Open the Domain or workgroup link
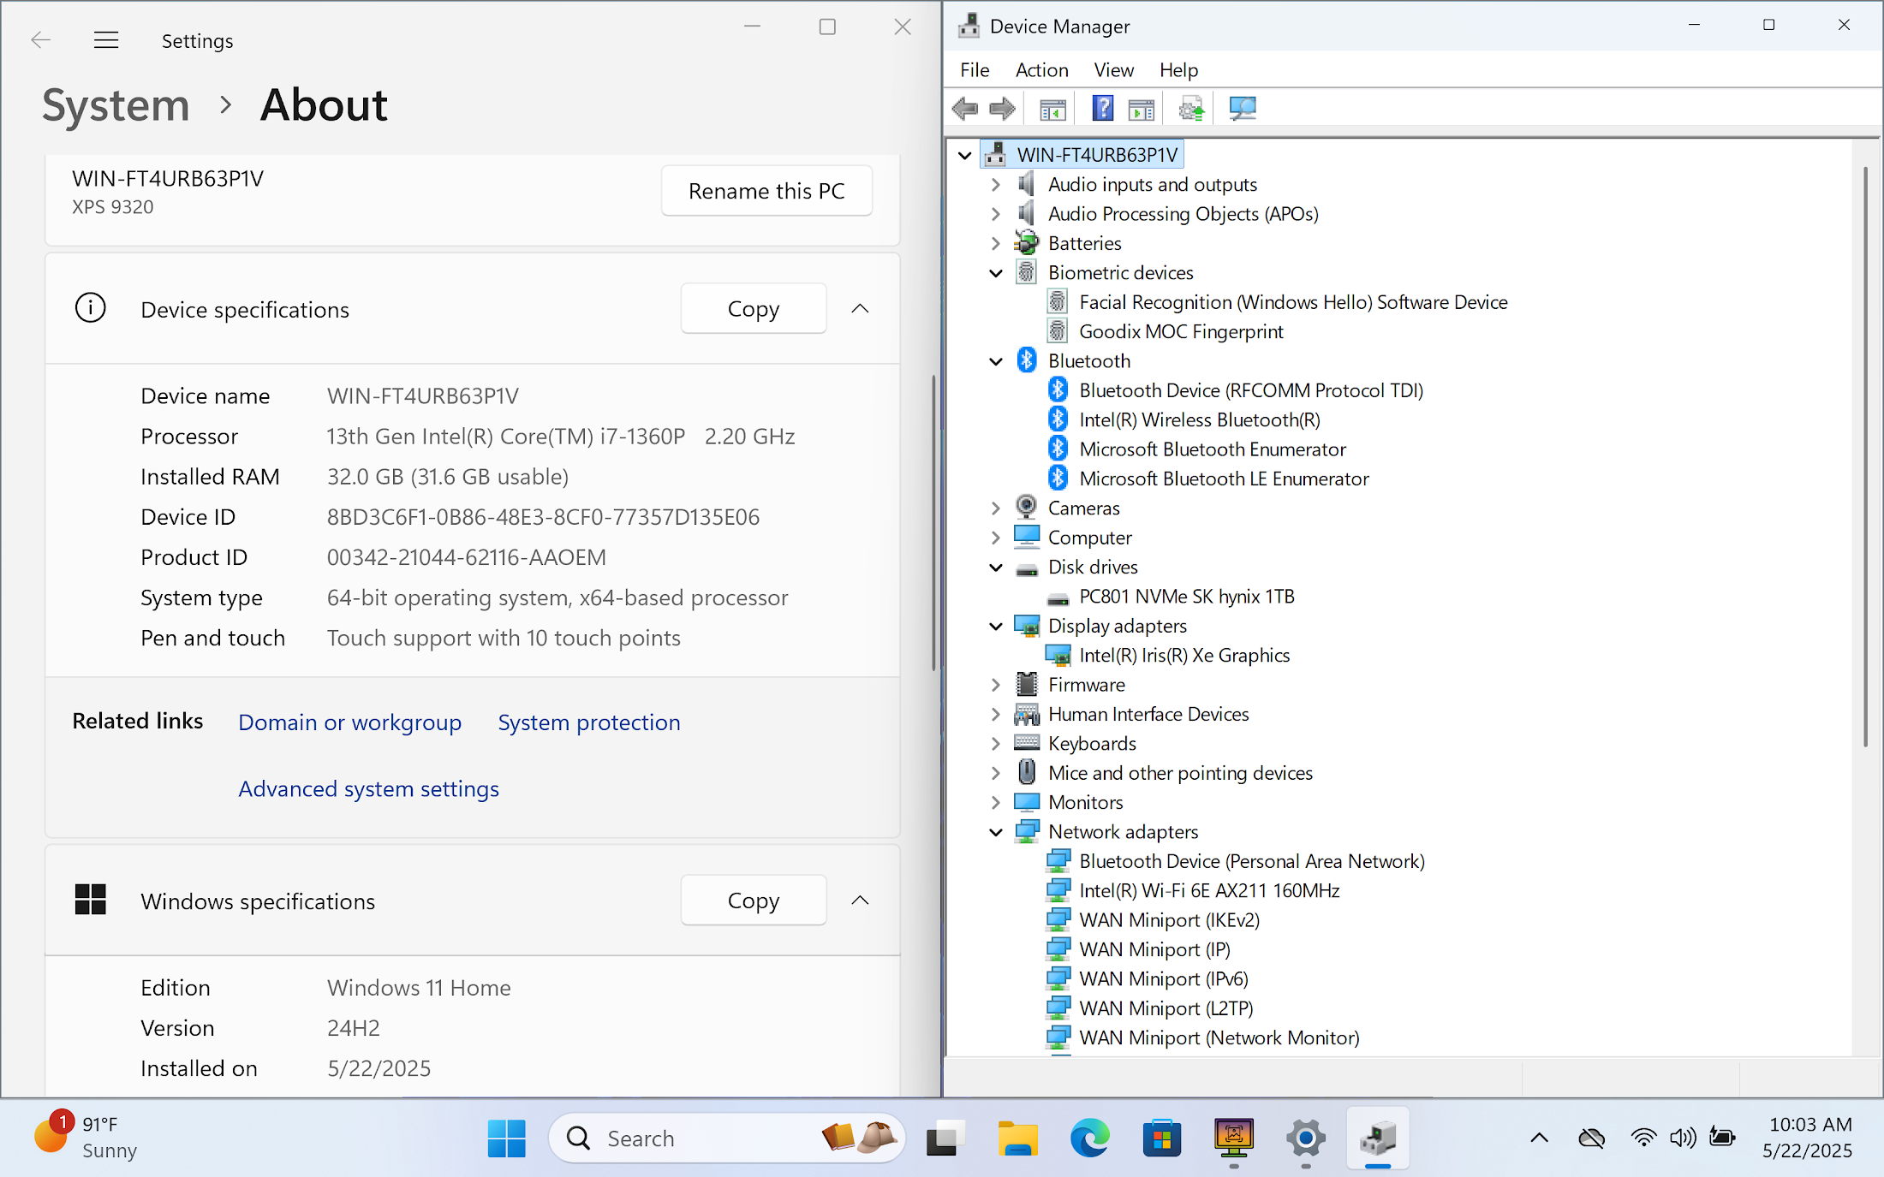This screenshot has width=1884, height=1177. (349, 722)
